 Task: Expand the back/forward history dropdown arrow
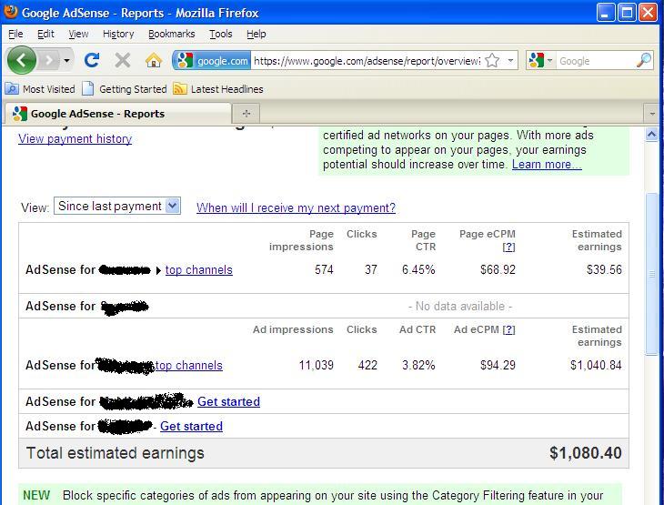pos(66,61)
